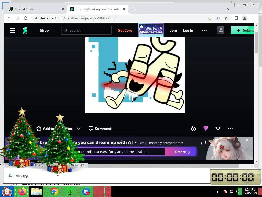Click the download arrow icon
This screenshot has height=197, width=262.
[x=218, y=129]
